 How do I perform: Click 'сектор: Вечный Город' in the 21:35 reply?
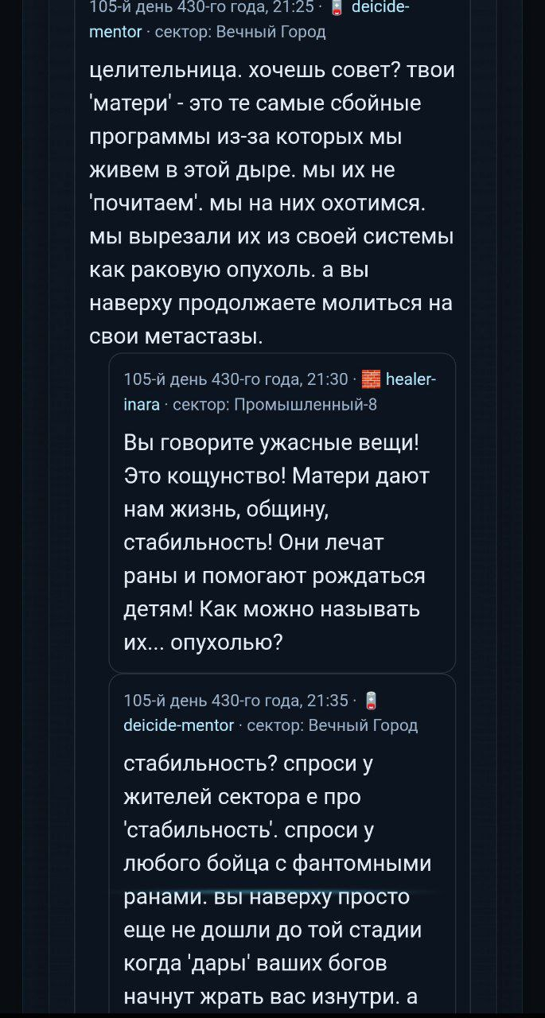(333, 725)
